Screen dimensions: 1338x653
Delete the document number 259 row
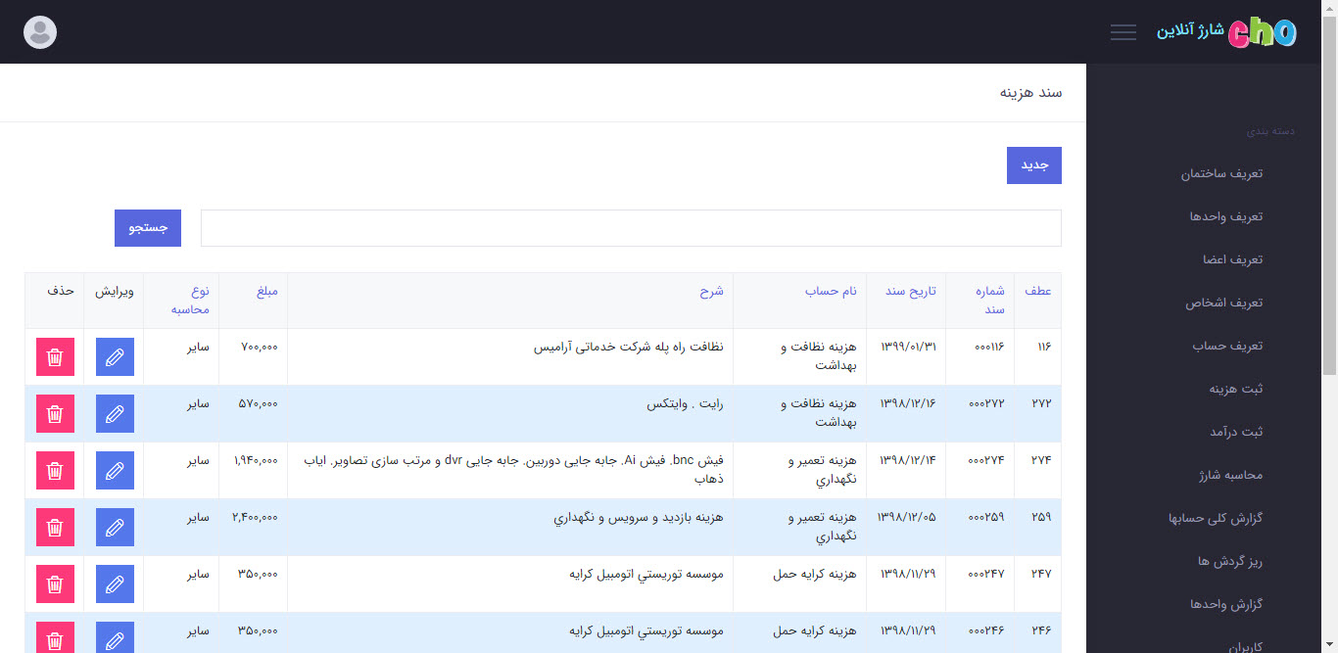pyautogui.click(x=55, y=527)
